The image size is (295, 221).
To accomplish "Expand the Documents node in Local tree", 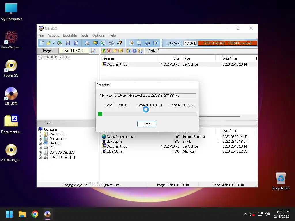I will [40, 139].
